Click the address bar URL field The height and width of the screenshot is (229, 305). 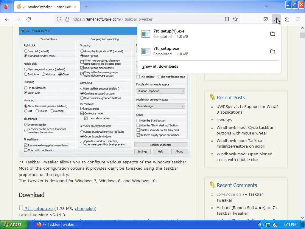(x=147, y=19)
